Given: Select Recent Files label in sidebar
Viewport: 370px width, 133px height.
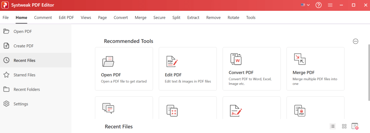Looking at the screenshot, I should point(25,60).
